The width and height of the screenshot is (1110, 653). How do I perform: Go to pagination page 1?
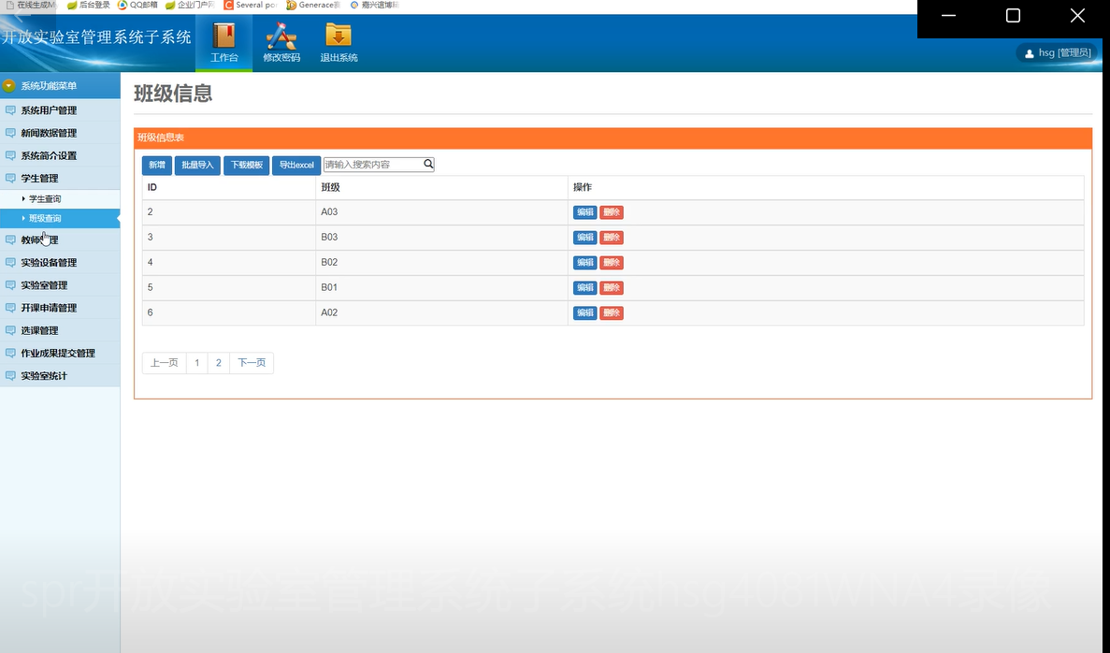pos(196,363)
